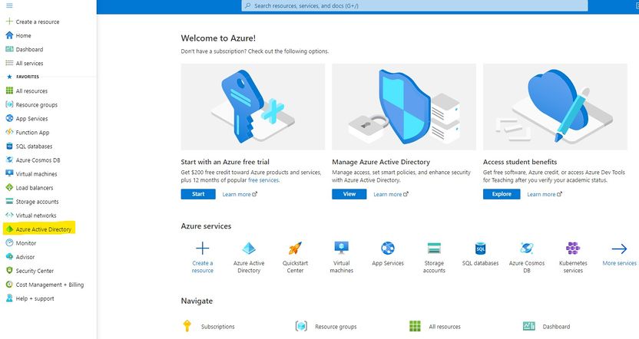Image resolution: width=639 pixels, height=339 pixels.
Task: Open Security Center in the sidebar
Action: coord(35,271)
